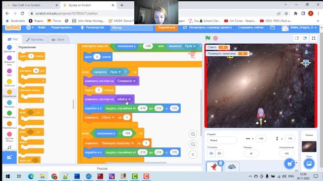The width and height of the screenshot is (323, 181).
Task: Open Choose a Sprite button
Action: click(x=289, y=163)
